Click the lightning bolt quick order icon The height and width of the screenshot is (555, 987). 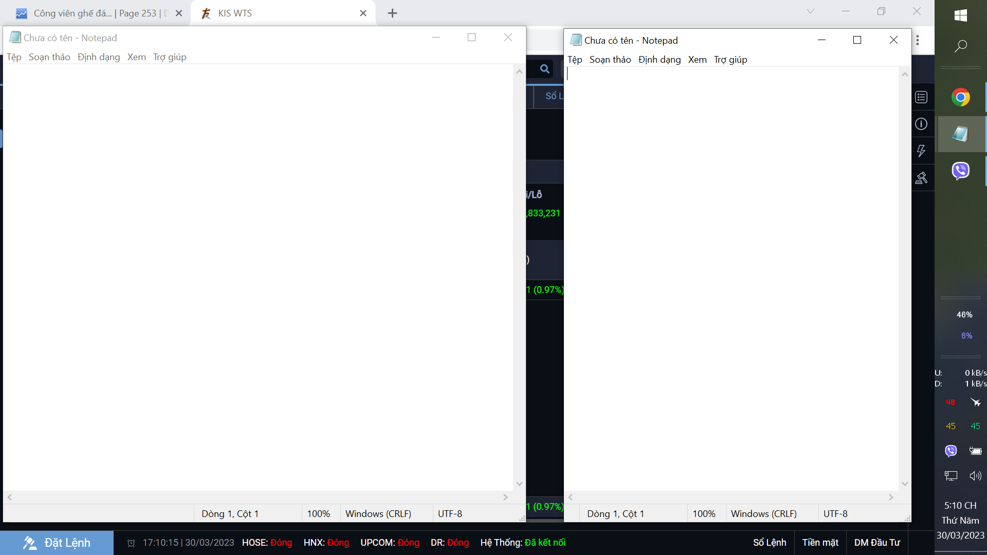[921, 151]
